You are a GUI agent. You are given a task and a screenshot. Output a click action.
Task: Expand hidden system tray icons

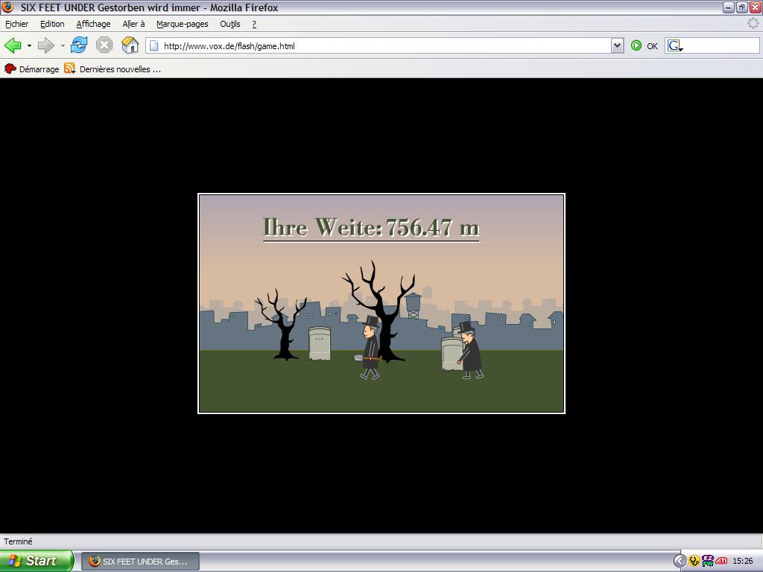(x=680, y=561)
